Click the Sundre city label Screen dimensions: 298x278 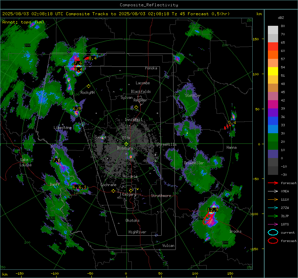pos(100,137)
